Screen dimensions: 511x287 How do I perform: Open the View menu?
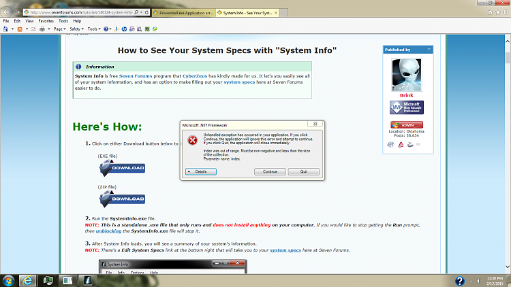click(x=29, y=21)
